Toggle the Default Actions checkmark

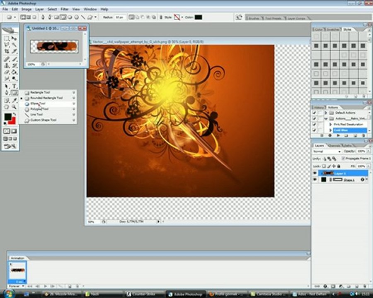[x=314, y=113]
